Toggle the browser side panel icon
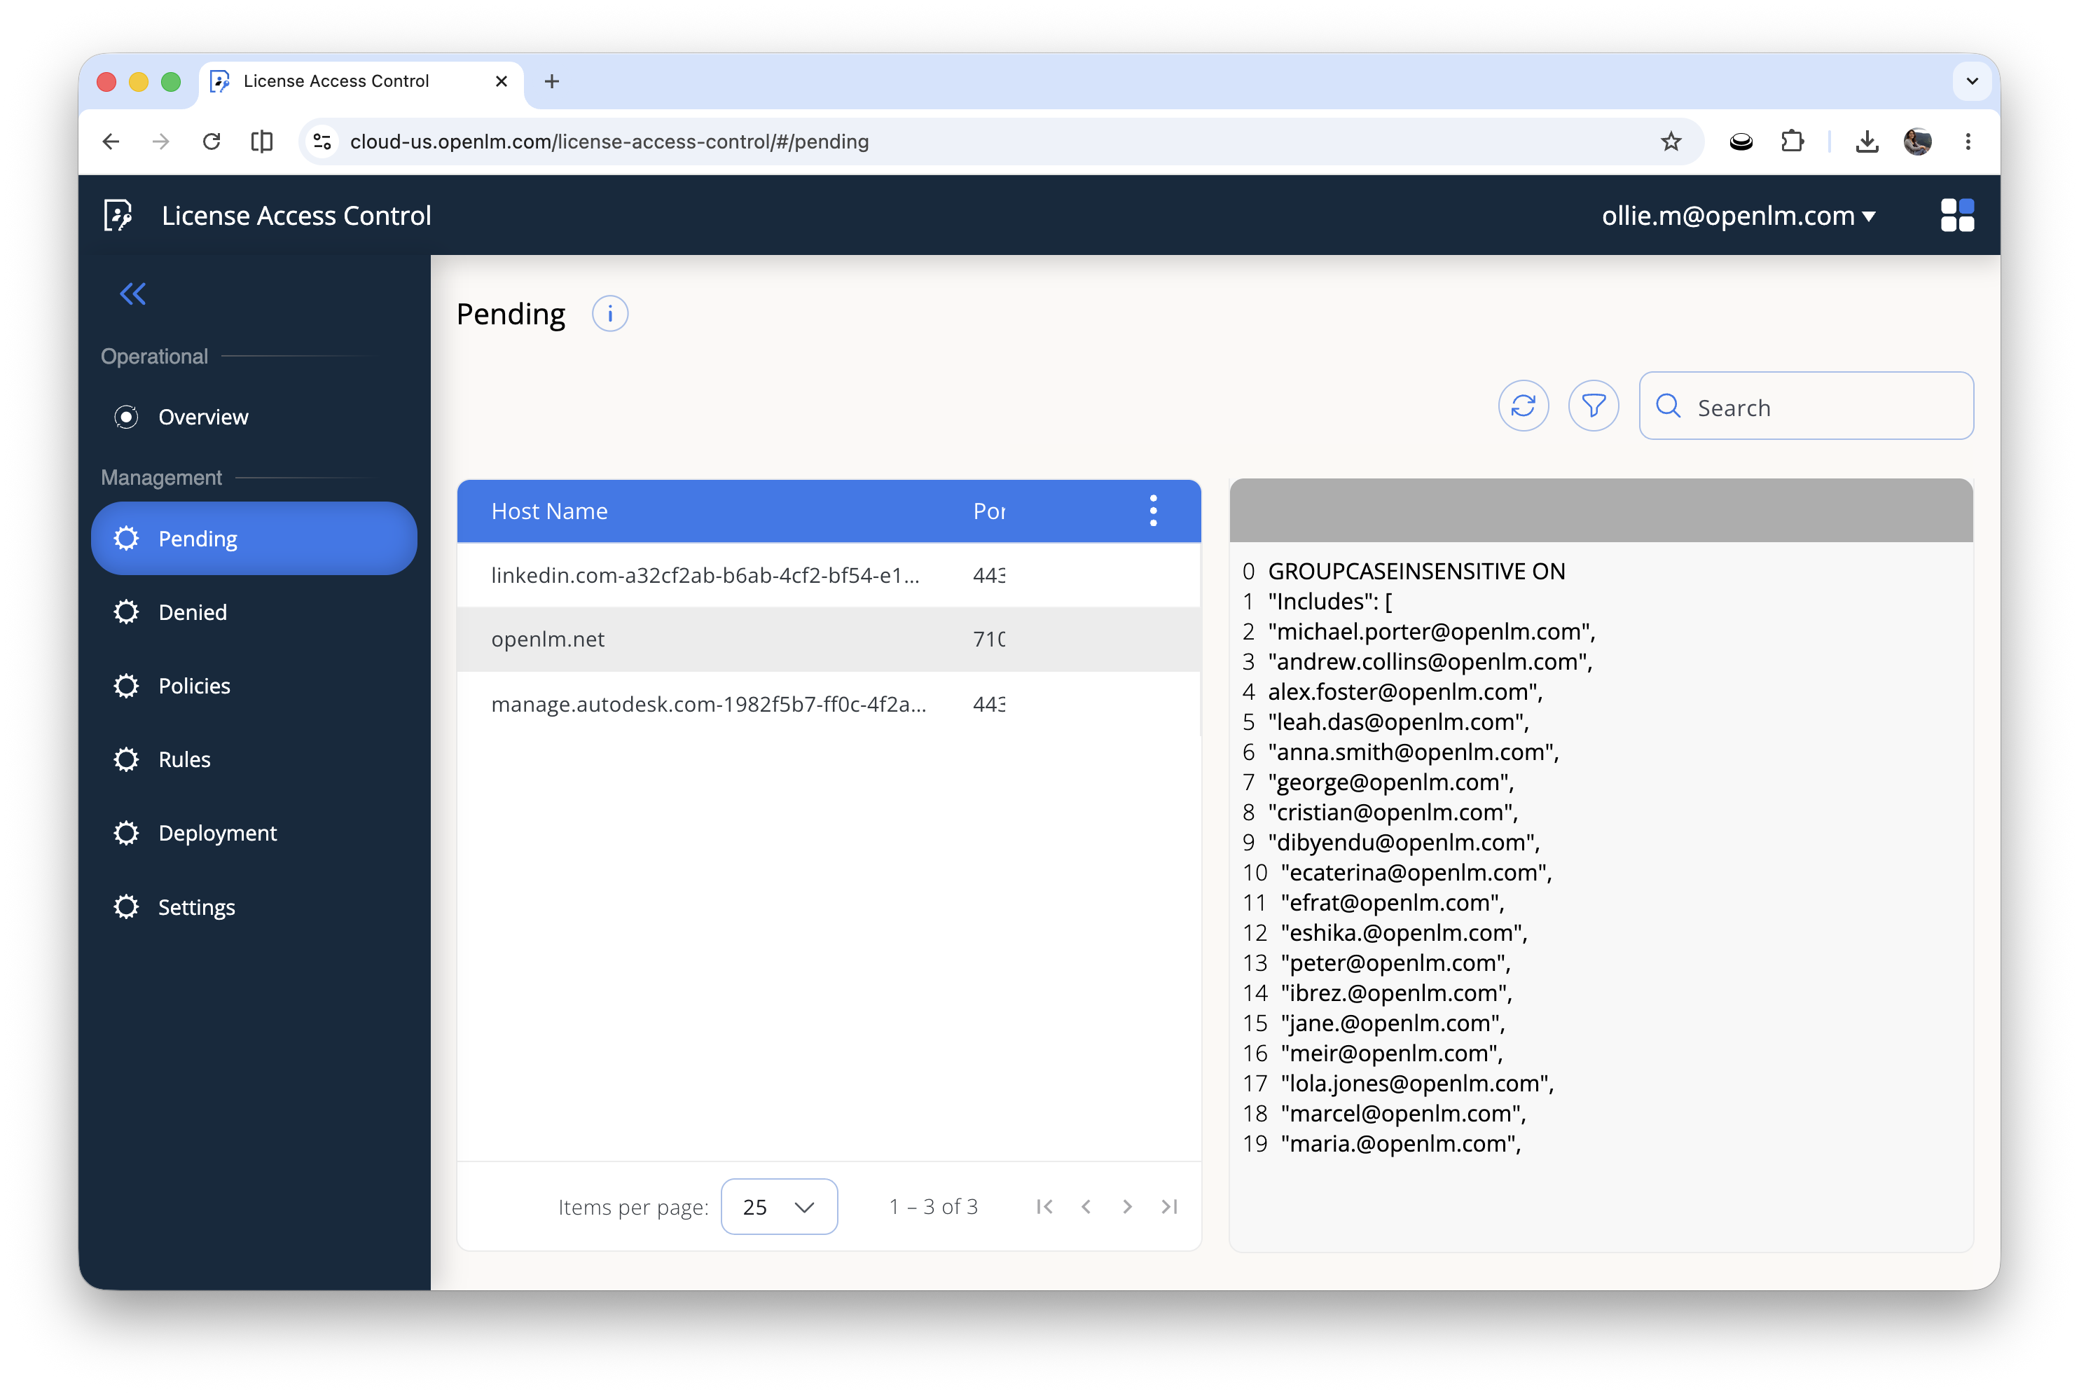This screenshot has width=2079, height=1394. (262, 142)
